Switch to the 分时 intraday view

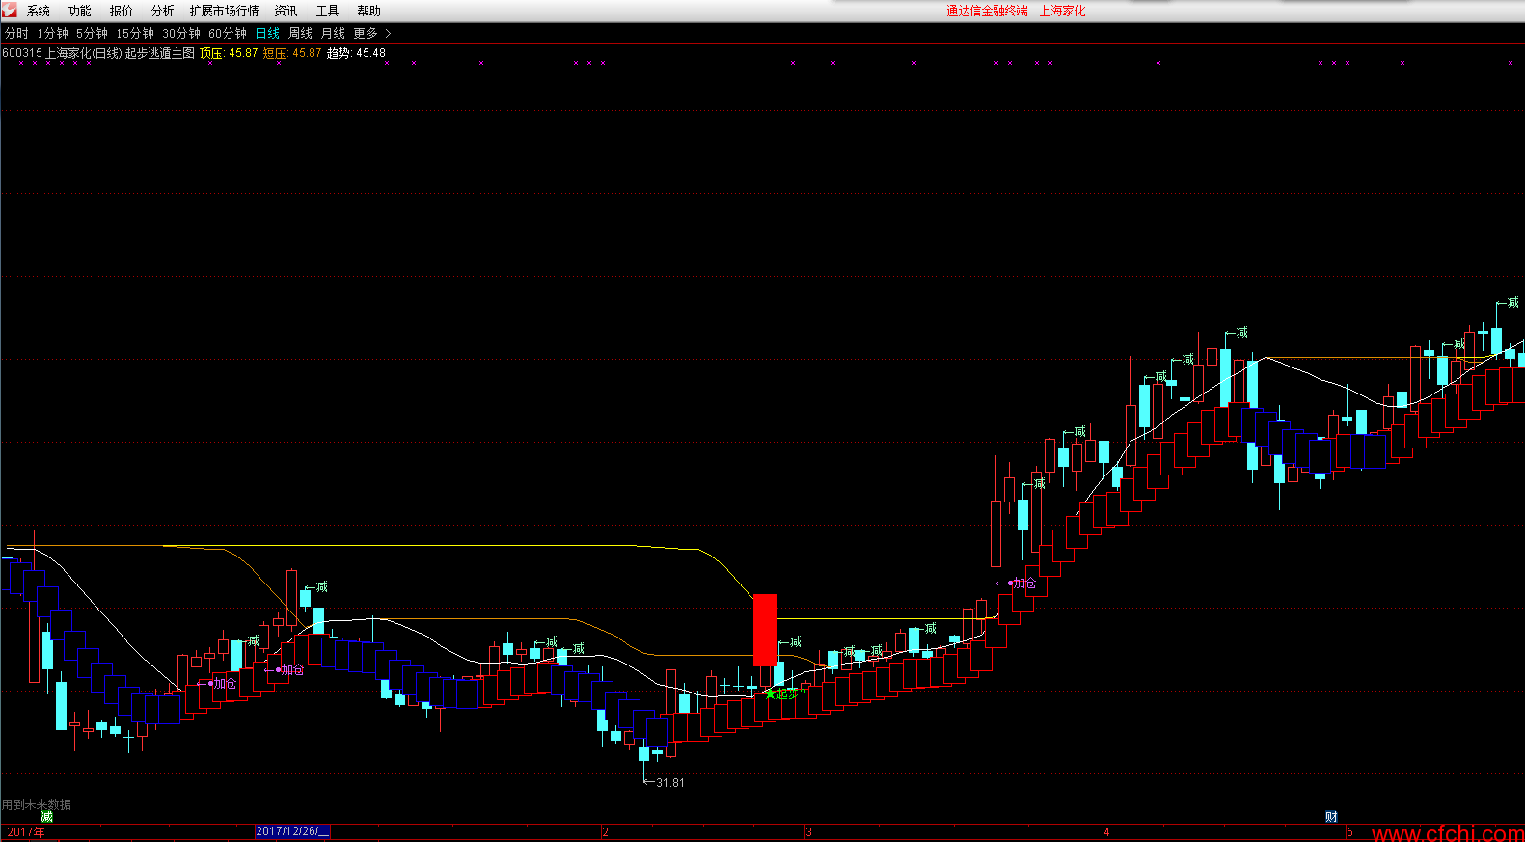click(x=16, y=33)
